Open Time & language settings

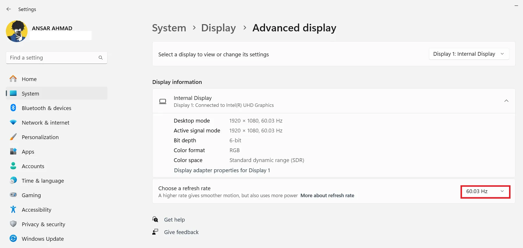pyautogui.click(x=43, y=181)
